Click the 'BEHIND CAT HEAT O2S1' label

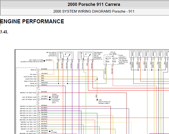[28, 106]
